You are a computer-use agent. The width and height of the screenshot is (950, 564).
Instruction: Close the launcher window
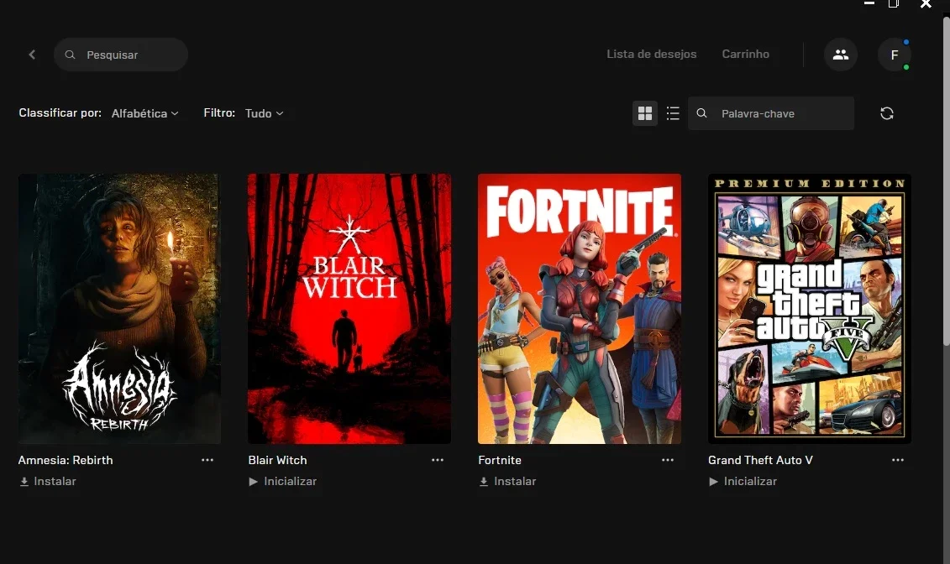[x=926, y=4]
